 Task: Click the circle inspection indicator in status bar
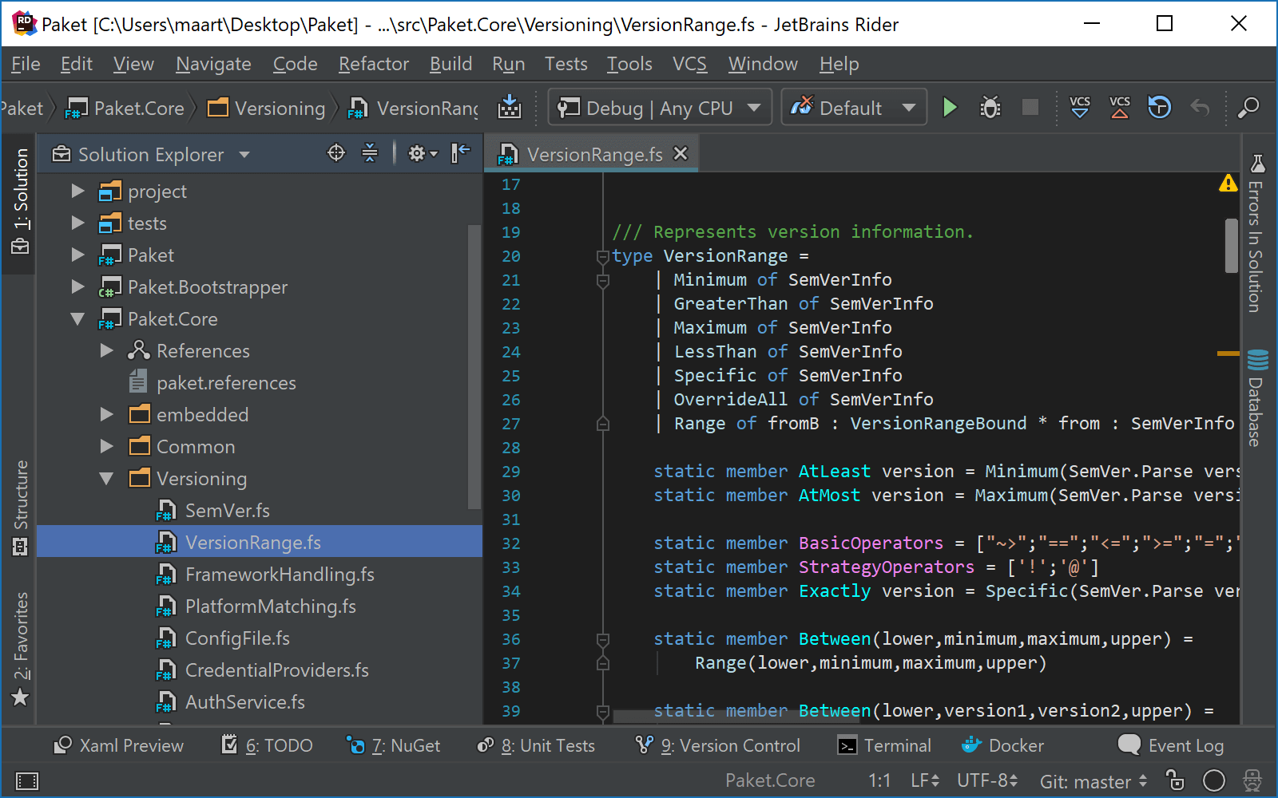(1214, 780)
